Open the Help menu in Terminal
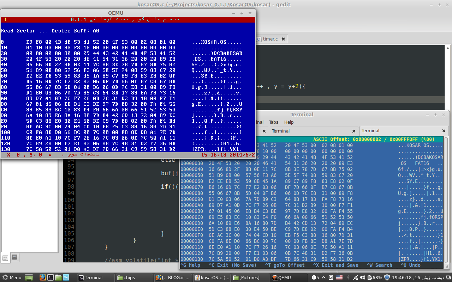The height and width of the screenshot is (282, 452). click(x=289, y=122)
